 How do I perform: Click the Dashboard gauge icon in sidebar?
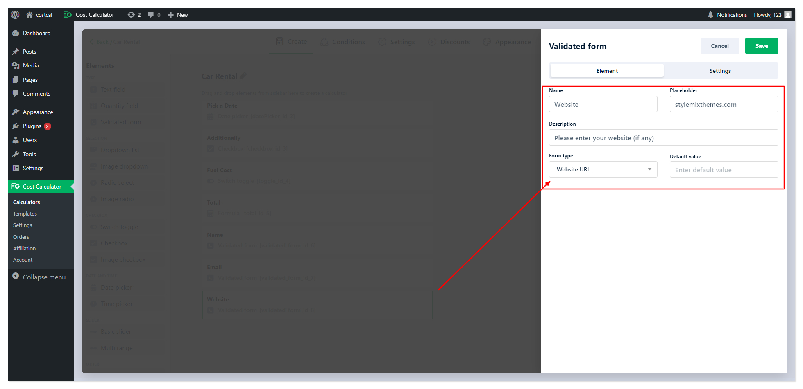[x=16, y=33]
